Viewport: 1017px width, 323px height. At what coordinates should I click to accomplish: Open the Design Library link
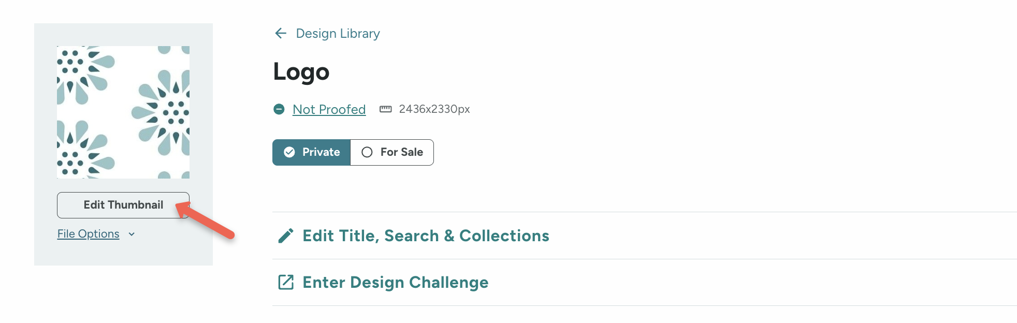point(338,34)
